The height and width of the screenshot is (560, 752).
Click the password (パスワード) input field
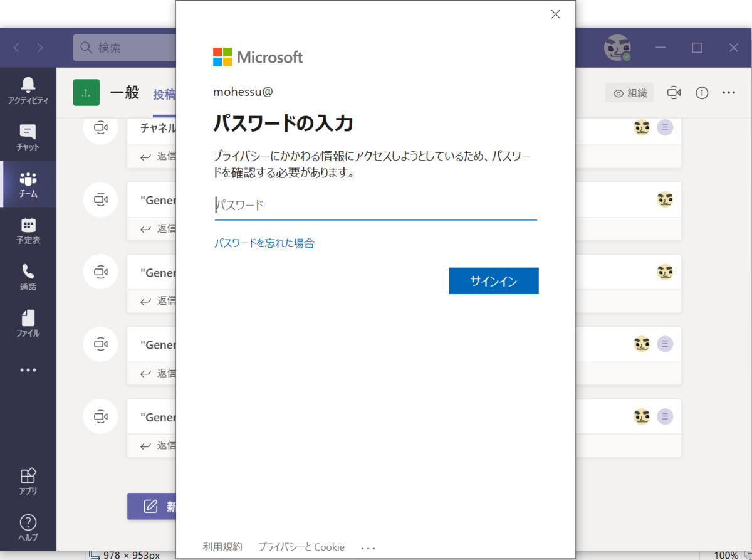(x=376, y=205)
